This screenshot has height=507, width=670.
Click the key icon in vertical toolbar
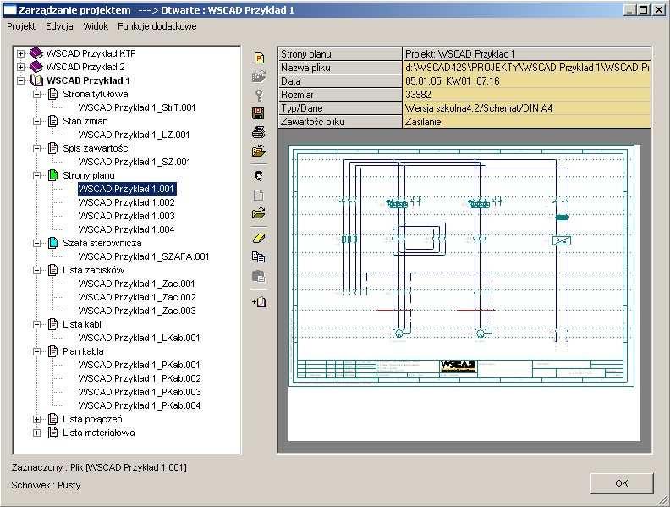point(259,95)
